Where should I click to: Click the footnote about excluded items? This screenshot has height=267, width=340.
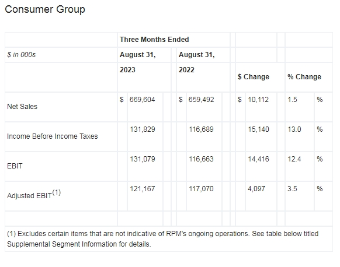[162, 239]
